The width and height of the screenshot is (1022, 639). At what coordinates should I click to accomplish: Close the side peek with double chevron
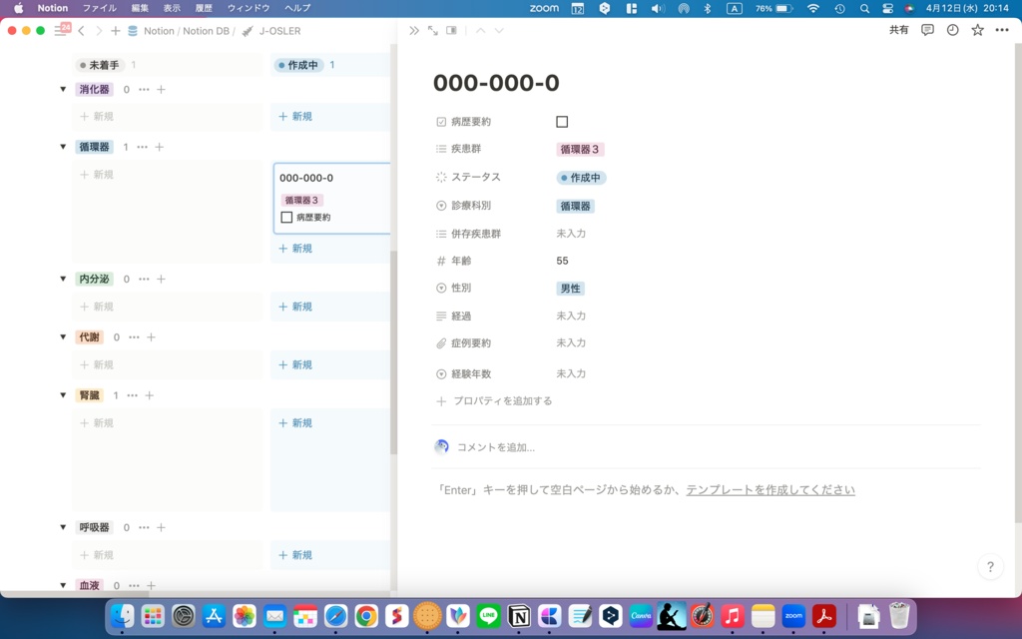(x=414, y=31)
